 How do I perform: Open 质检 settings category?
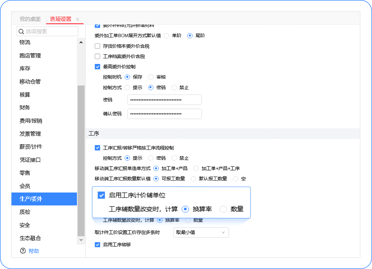(x=25, y=212)
